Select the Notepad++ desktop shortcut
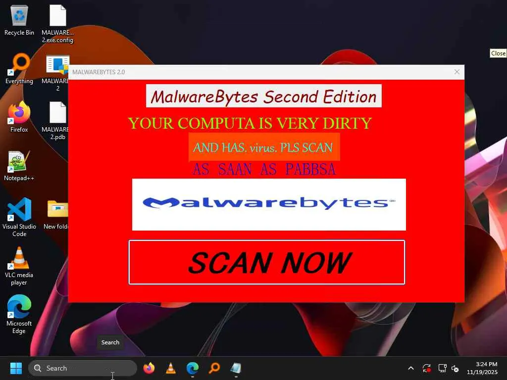 pyautogui.click(x=19, y=165)
